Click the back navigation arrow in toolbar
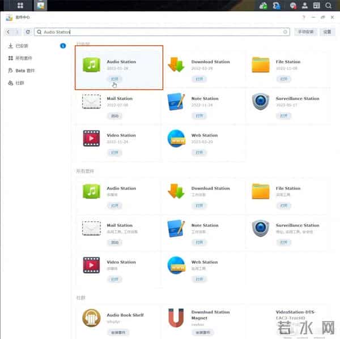340x339 pixels. [x=8, y=32]
